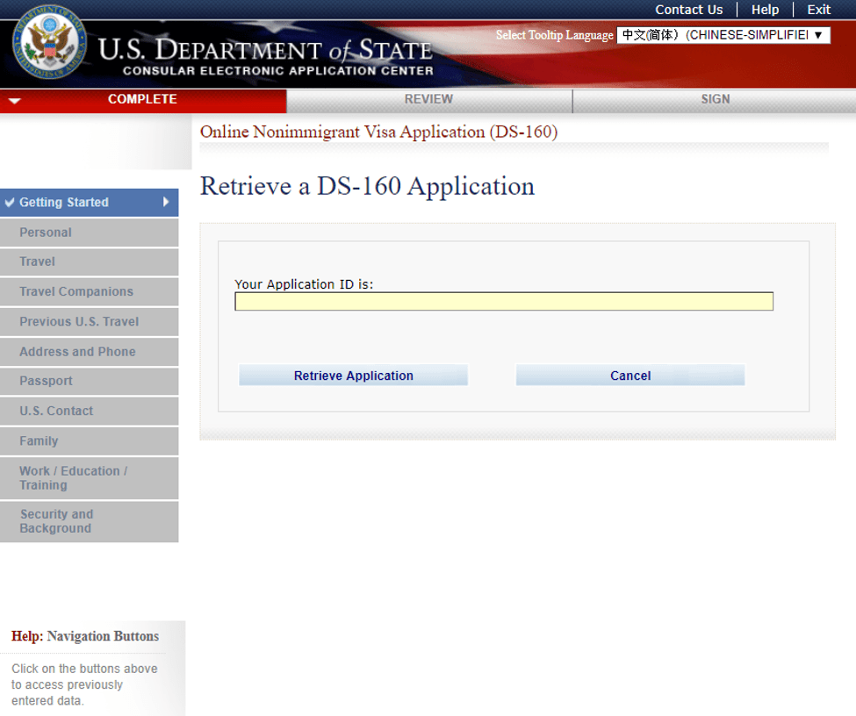Viewport: 856px width, 716px height.
Task: Click the Cancel button
Action: [630, 376]
